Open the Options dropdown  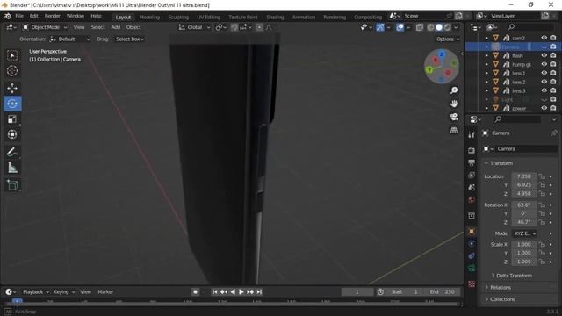(448, 39)
